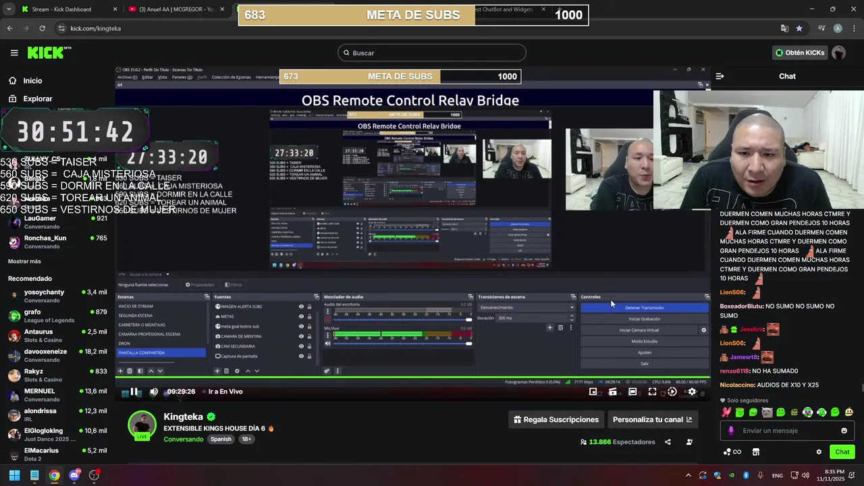864x486 pixels.
Task: Open Discord from the taskbar
Action: coord(74,475)
